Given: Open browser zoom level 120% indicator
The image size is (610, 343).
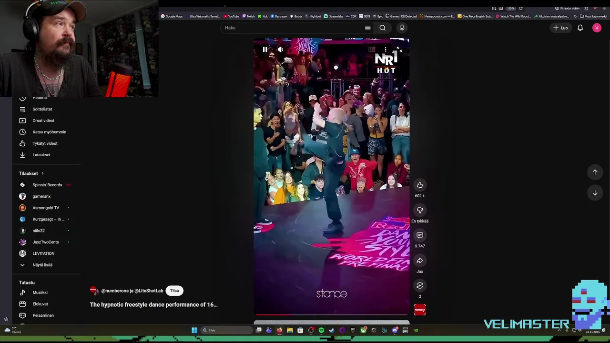Looking at the screenshot, I should point(511,8).
